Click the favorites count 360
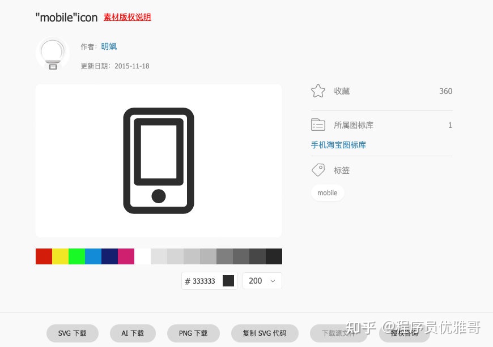Viewport: 493px width, 347px height. pos(445,91)
